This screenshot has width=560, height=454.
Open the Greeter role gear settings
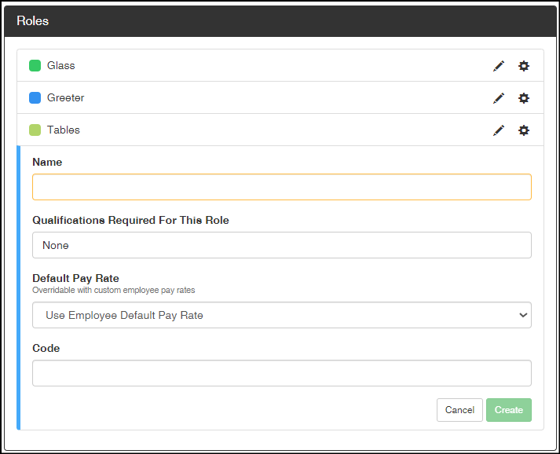pos(524,98)
